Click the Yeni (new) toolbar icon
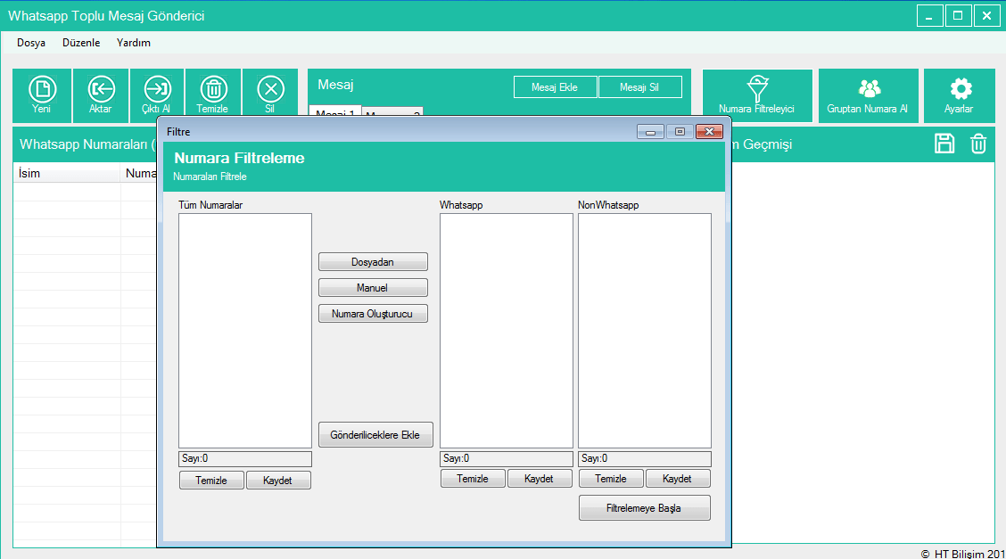This screenshot has height=559, width=1006. pos(42,95)
